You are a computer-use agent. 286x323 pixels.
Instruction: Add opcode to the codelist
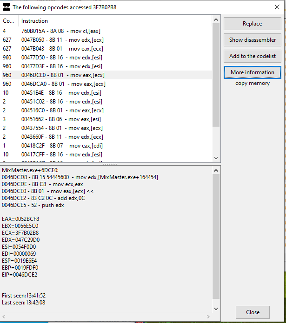252,56
